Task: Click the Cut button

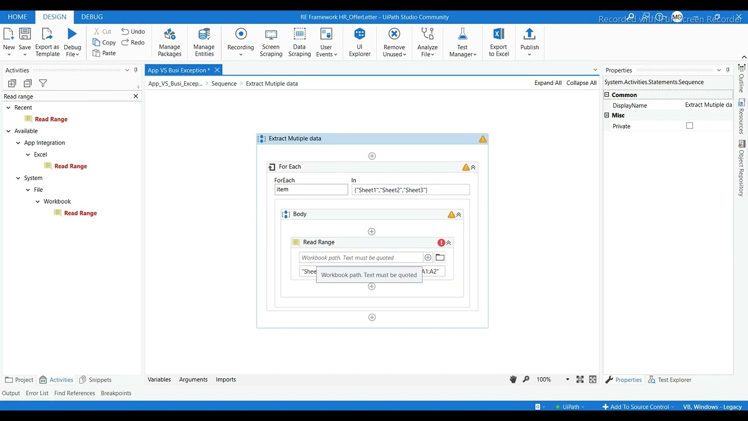Action: tap(102, 32)
